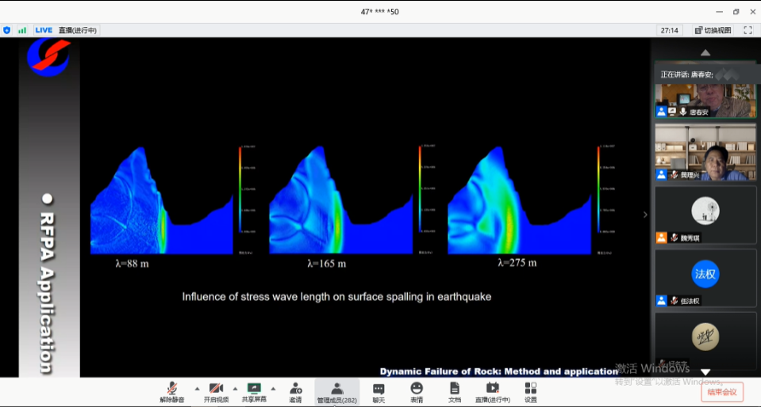Click the Share Screen (共享屏幕) icon
This screenshot has height=407, width=761.
(254, 391)
